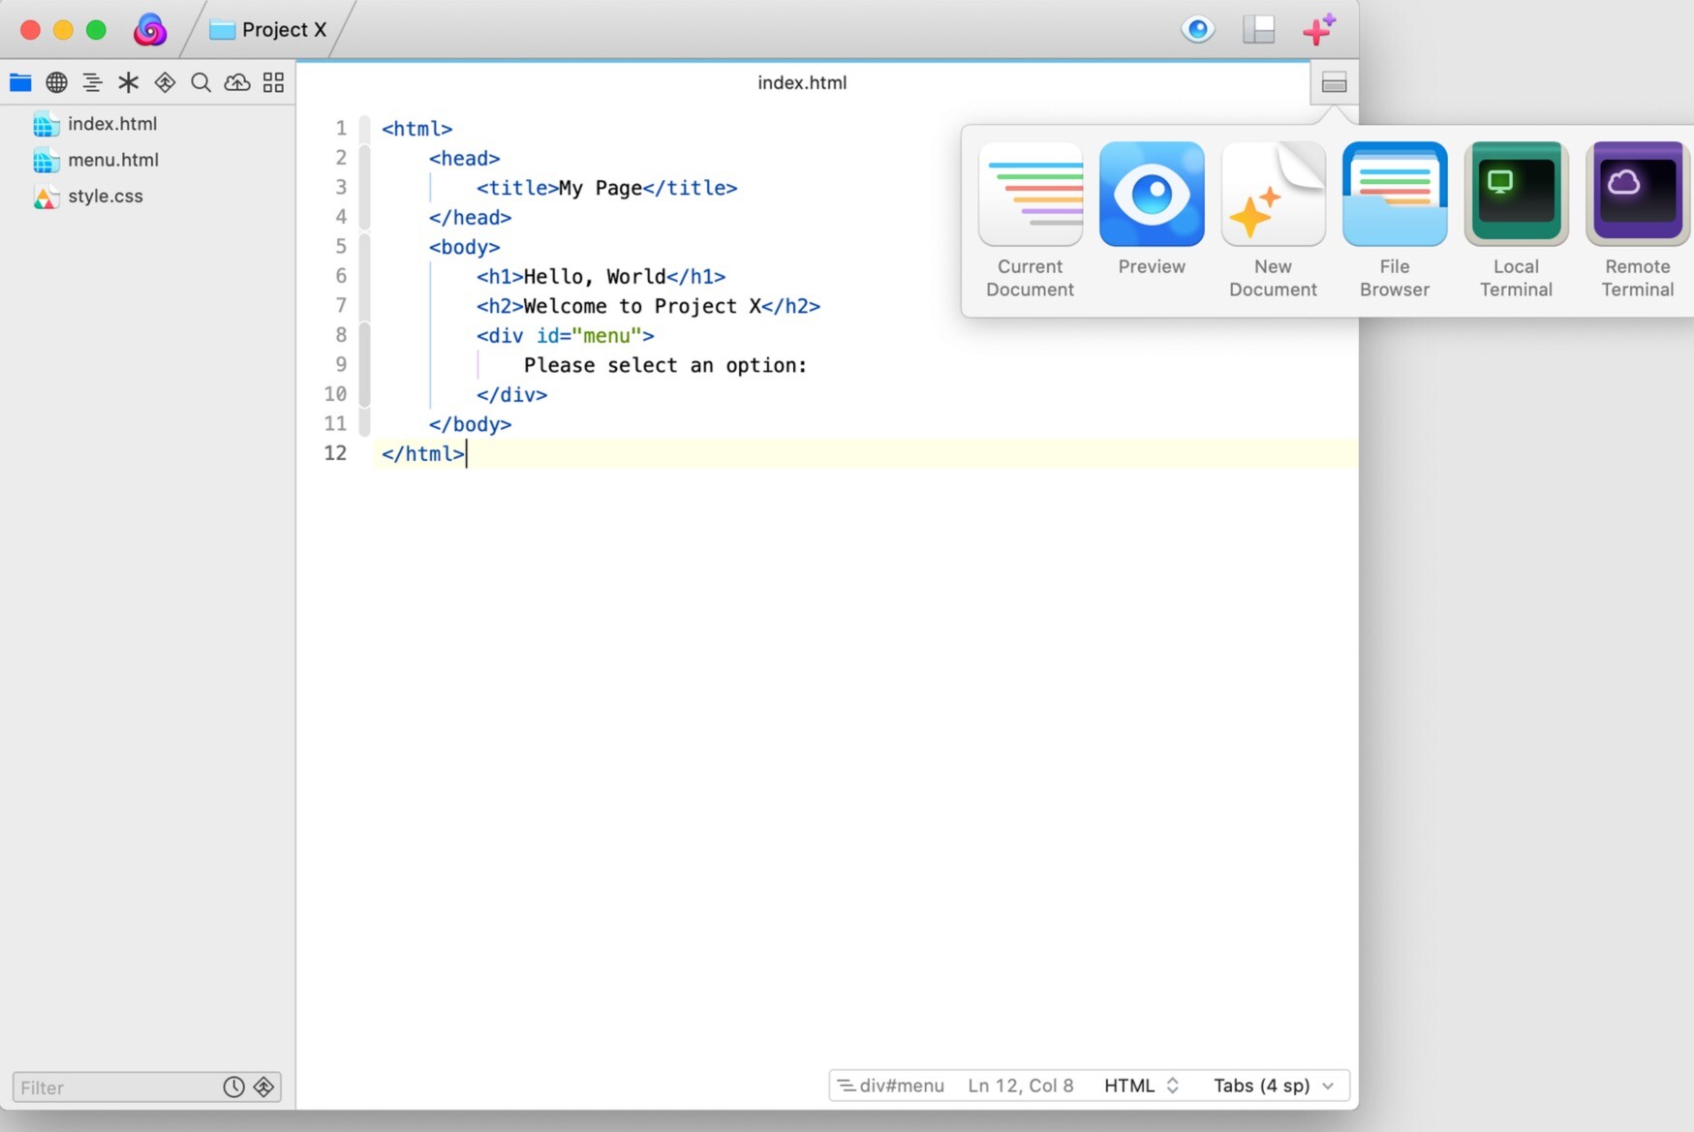This screenshot has width=1694, height=1132.
Task: Open the Find magnifier sidebar icon
Action: click(x=200, y=82)
